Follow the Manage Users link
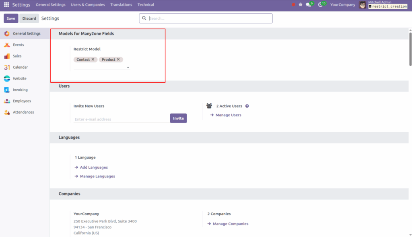 click(229, 114)
